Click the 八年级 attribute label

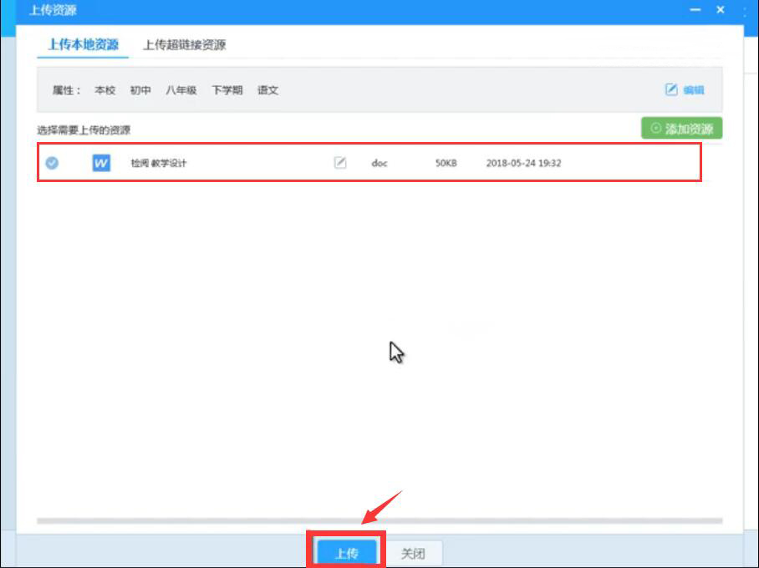[x=181, y=90]
